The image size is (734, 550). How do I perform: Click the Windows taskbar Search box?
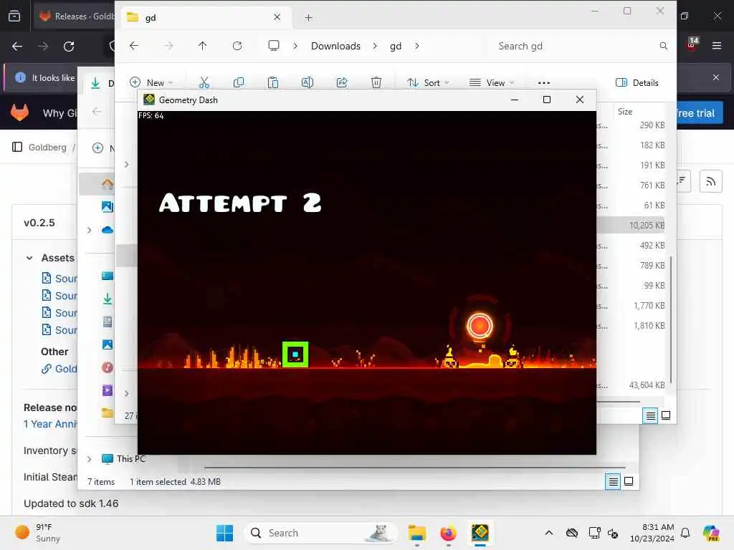320,533
